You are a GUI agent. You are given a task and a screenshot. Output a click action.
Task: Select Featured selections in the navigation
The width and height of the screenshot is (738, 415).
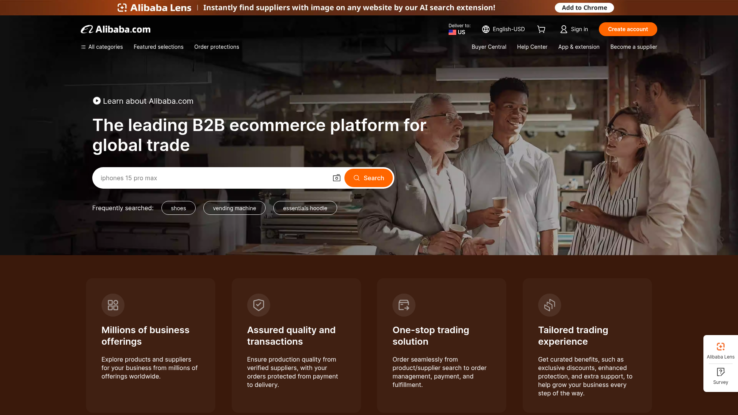point(158,46)
